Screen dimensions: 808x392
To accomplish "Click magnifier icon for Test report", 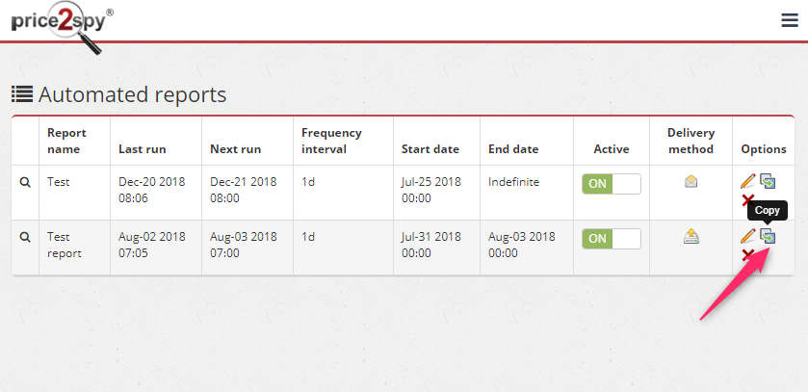I will 25,237.
